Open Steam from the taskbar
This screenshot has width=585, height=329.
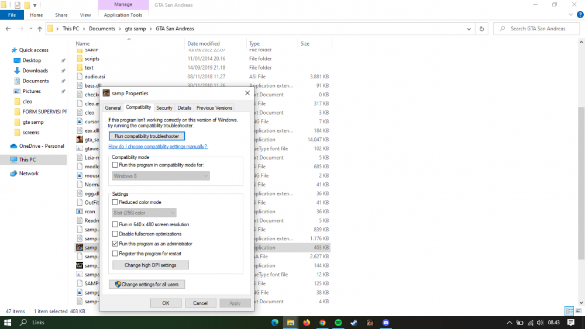(x=354, y=323)
